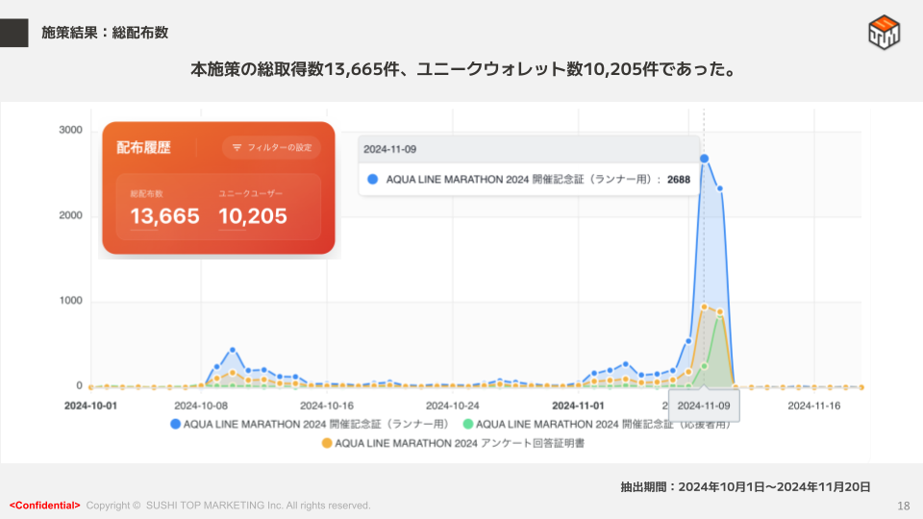This screenshot has height=519, width=923.
Task: Click green legend color dot for 応援者用
Action: click(x=468, y=424)
